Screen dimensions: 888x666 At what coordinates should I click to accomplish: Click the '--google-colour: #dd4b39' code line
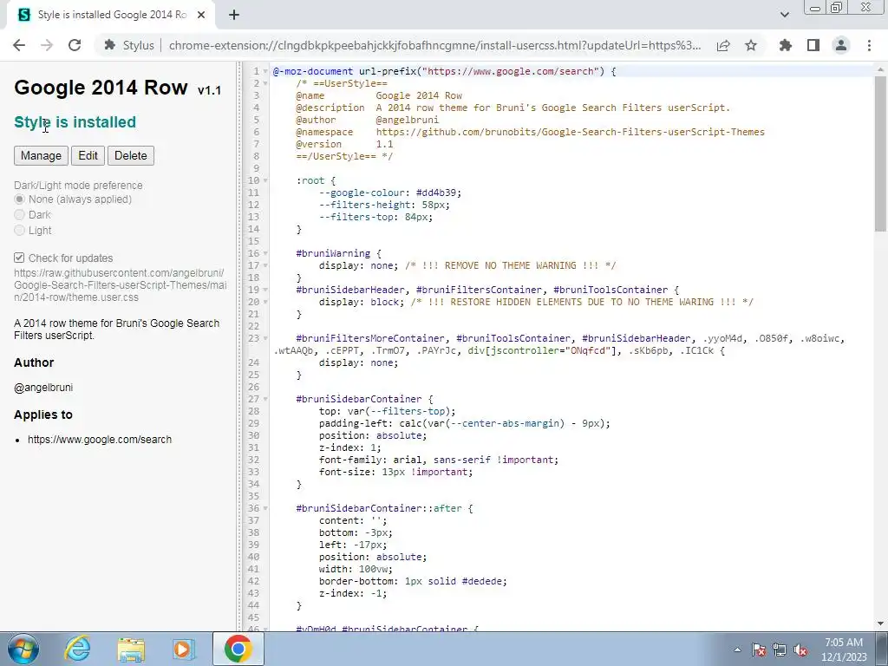point(390,193)
